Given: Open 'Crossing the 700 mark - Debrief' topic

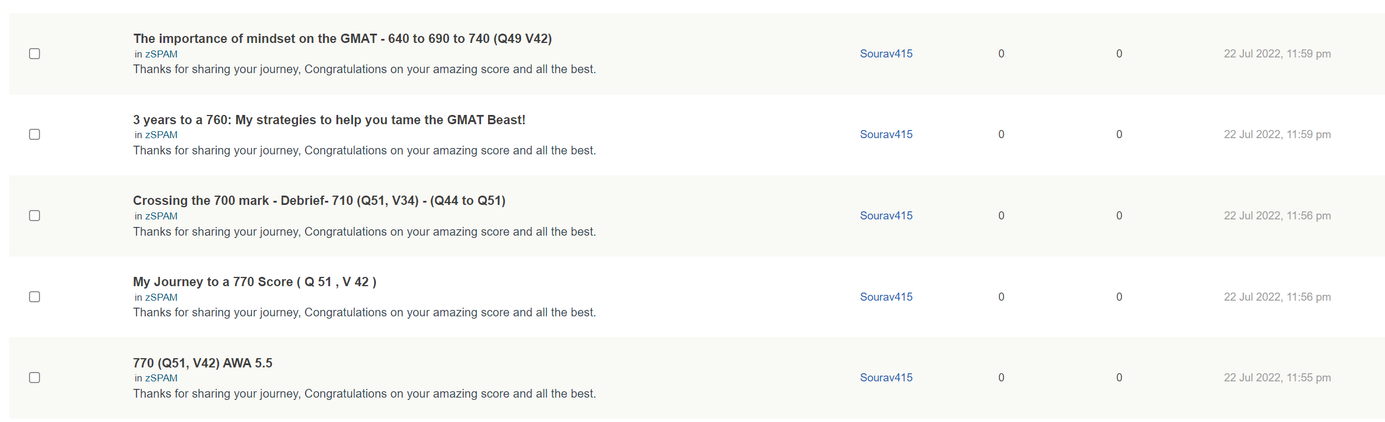Looking at the screenshot, I should point(319,201).
